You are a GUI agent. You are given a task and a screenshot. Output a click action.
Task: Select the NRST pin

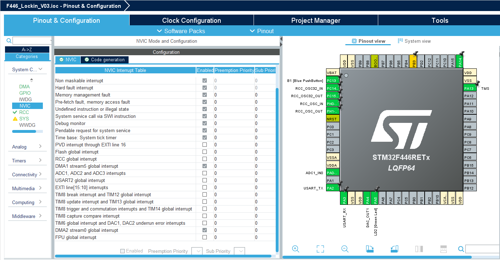point(333,119)
